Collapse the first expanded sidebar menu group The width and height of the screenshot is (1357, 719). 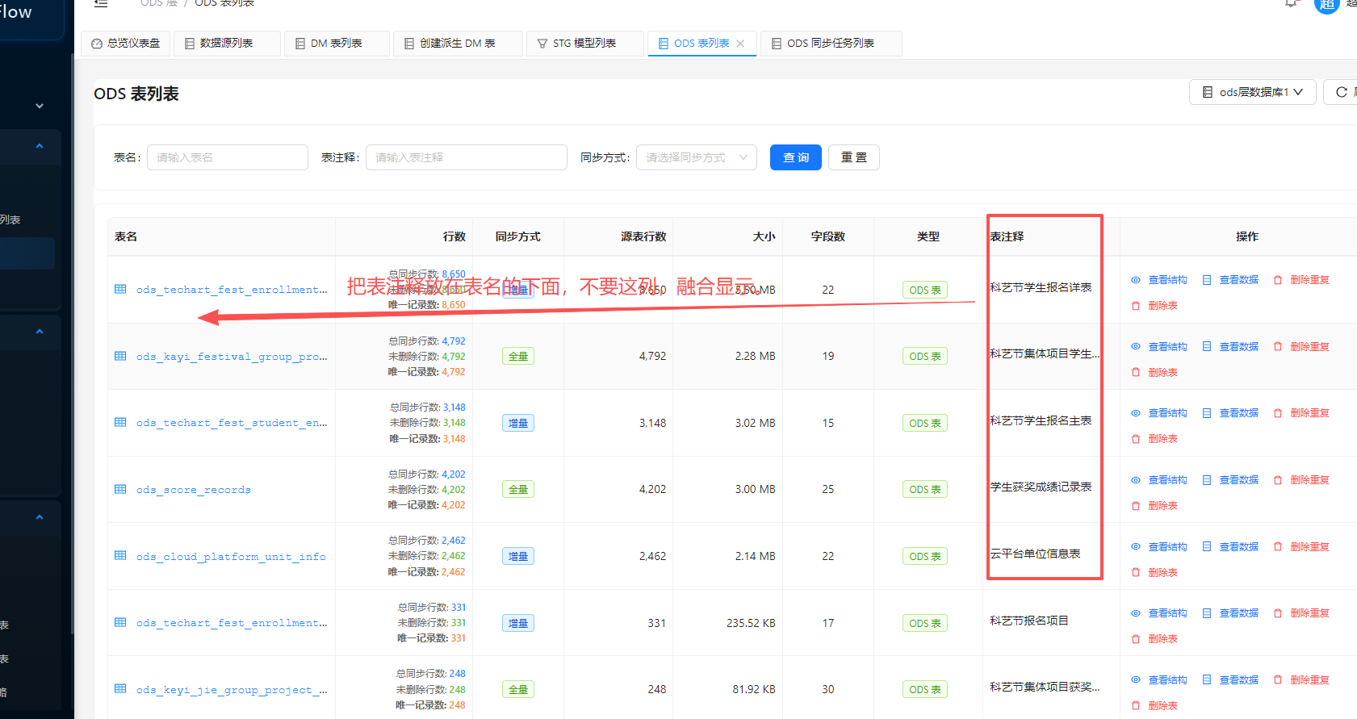39,147
